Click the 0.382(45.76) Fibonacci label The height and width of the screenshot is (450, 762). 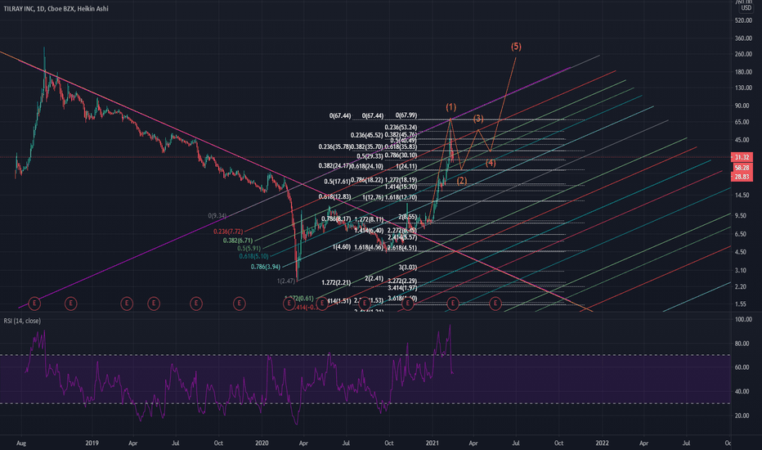(401, 135)
